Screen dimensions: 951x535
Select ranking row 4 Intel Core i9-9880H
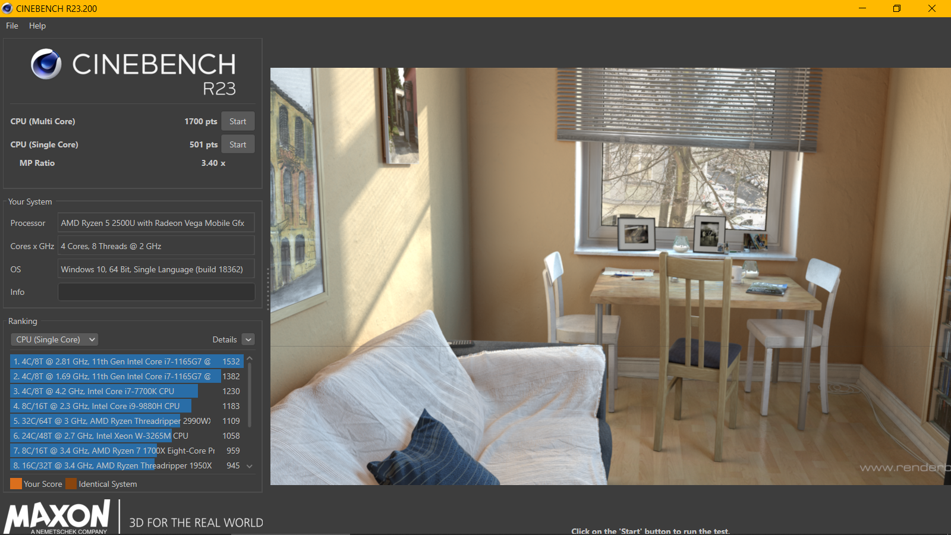[x=127, y=406]
